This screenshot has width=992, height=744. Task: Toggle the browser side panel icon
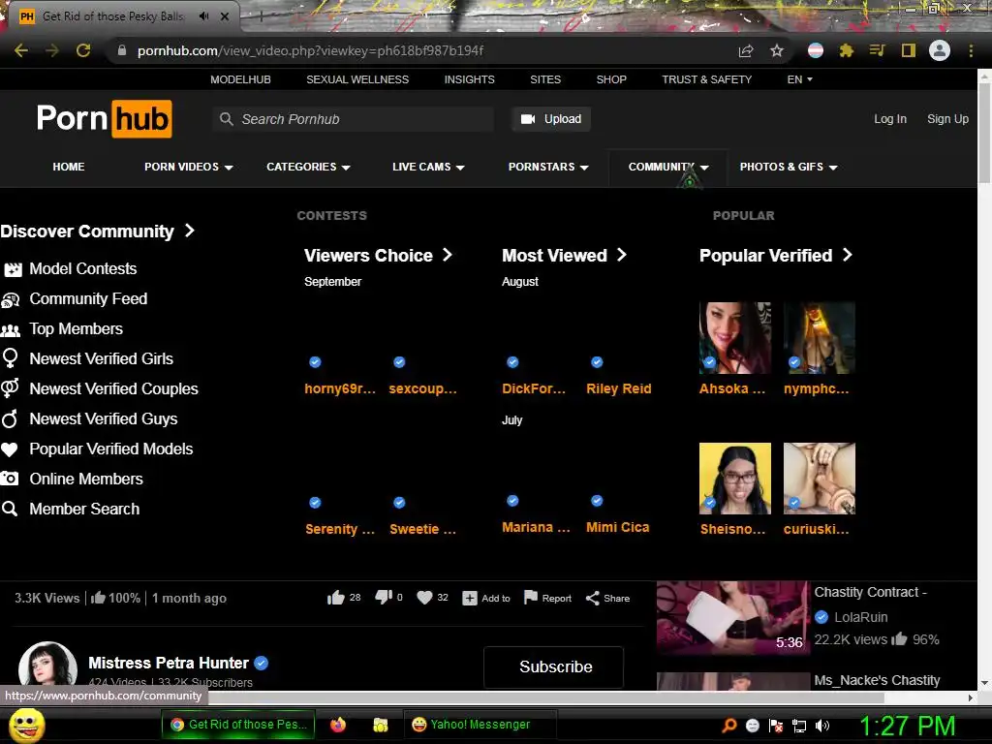[x=909, y=50]
